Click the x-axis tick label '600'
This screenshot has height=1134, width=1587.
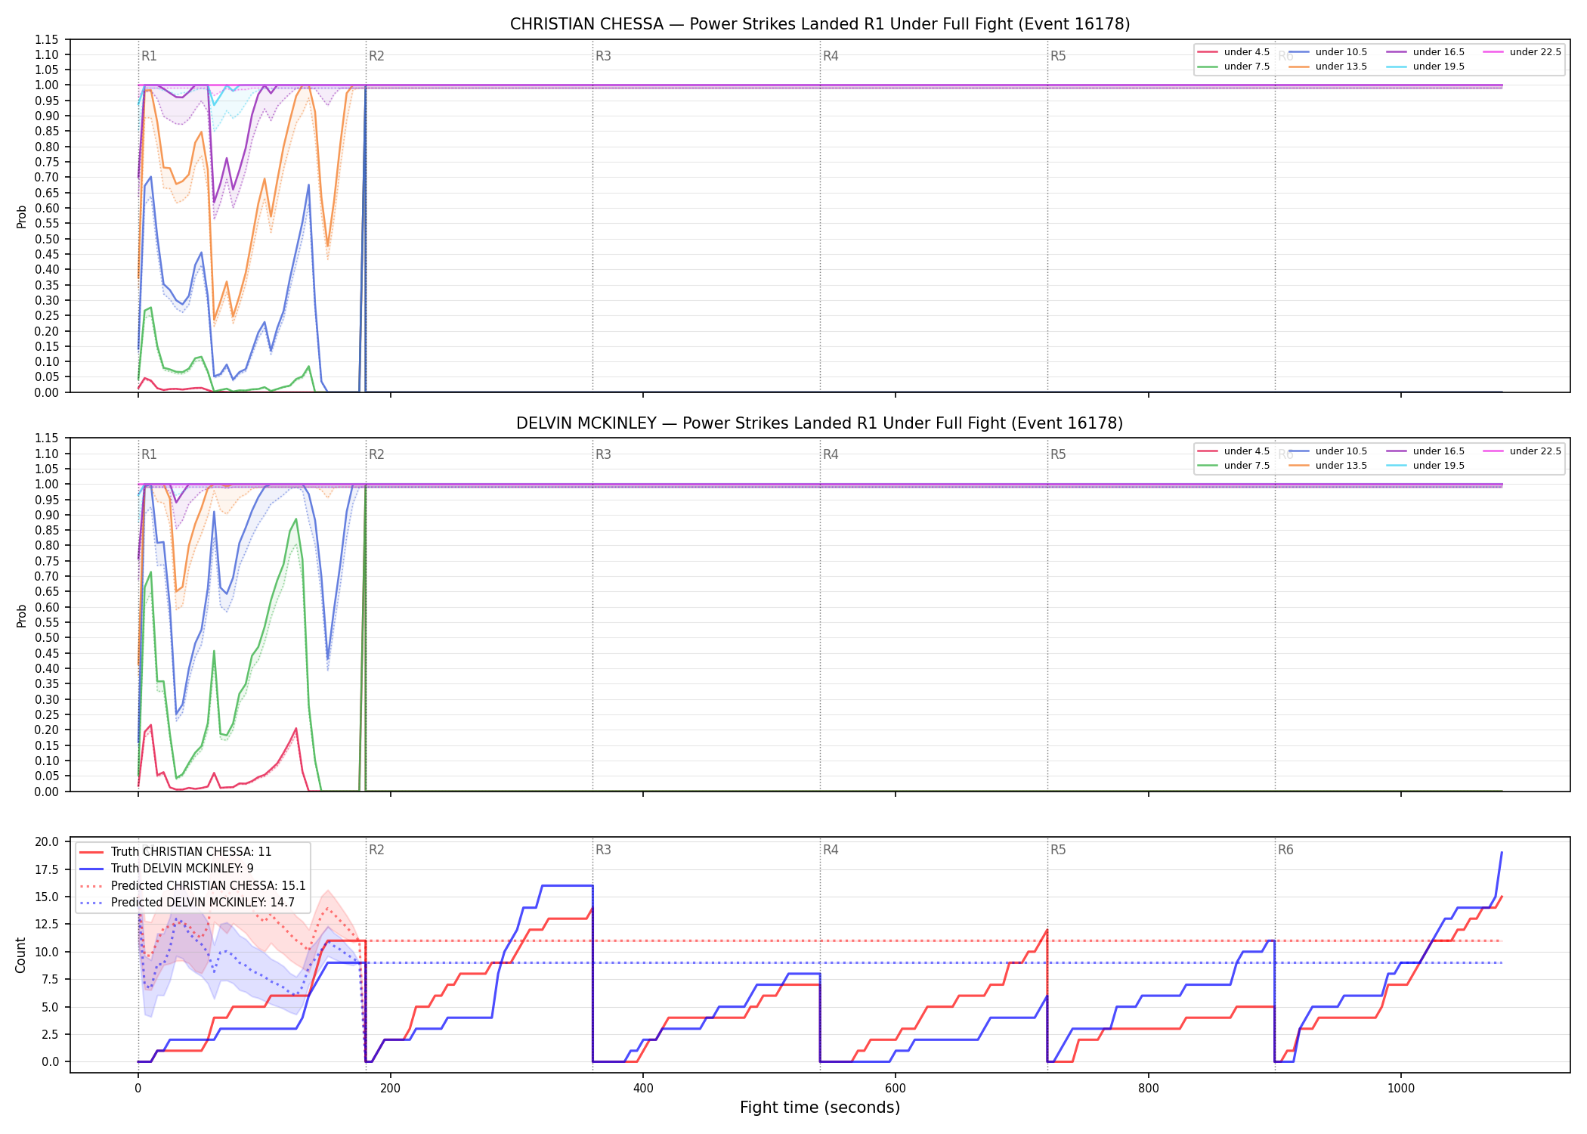pos(896,1089)
